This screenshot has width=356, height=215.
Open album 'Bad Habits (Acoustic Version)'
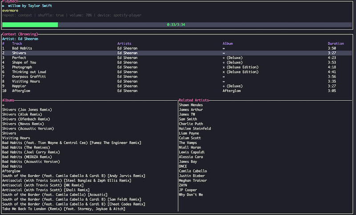(x=31, y=162)
